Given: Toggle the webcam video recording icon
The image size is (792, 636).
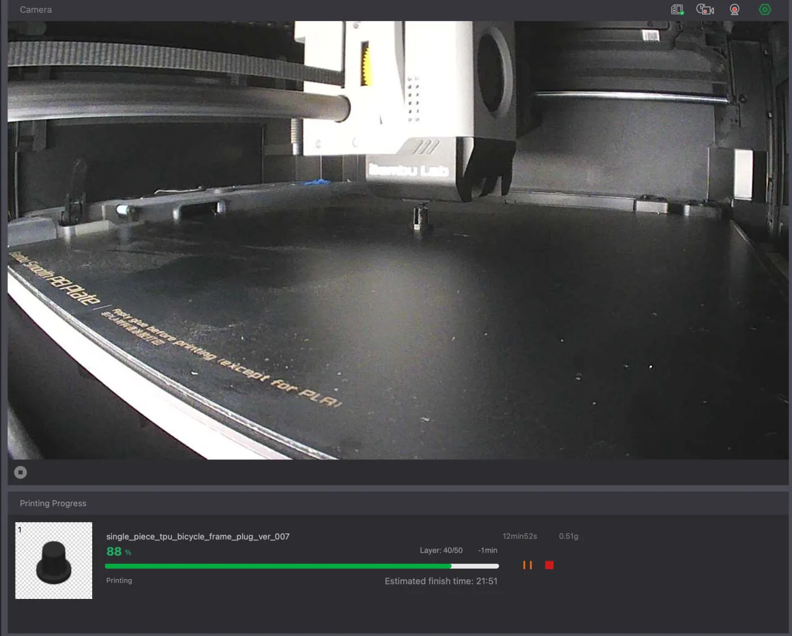Looking at the screenshot, I should 734,10.
